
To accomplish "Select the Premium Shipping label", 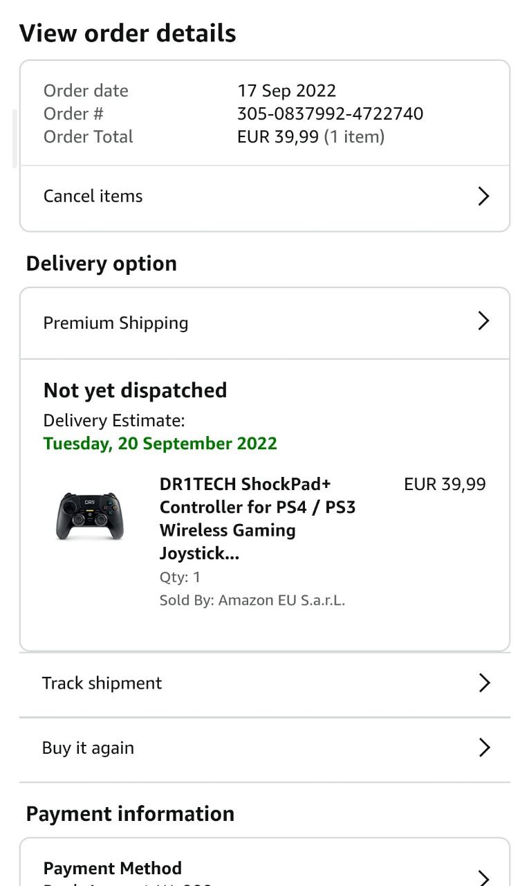I will click(x=115, y=323).
